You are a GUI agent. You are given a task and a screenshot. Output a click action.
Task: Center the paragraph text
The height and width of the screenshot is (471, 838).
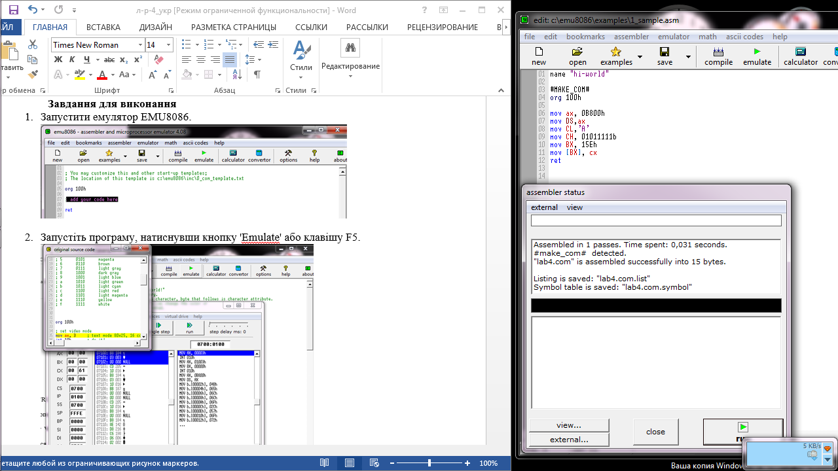click(x=200, y=60)
